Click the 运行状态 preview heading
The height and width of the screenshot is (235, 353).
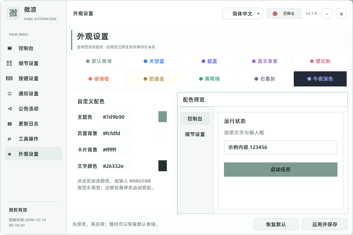235,121
